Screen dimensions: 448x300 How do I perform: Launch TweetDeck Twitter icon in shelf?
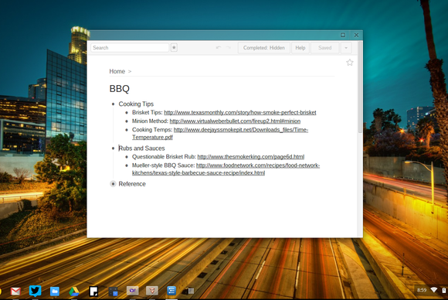pos(35,291)
